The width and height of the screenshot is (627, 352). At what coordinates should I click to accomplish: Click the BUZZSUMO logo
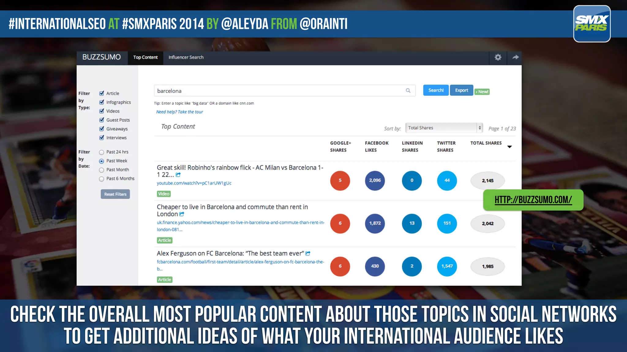[x=102, y=57]
